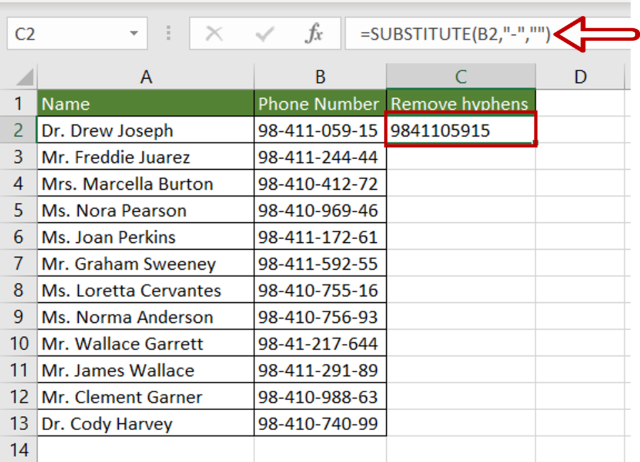640x462 pixels.
Task: Select phone number cell '98-411-244-44'
Action: click(x=320, y=157)
